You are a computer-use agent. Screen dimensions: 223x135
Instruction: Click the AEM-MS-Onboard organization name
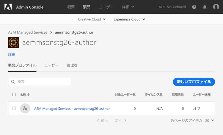click(x=172, y=7)
